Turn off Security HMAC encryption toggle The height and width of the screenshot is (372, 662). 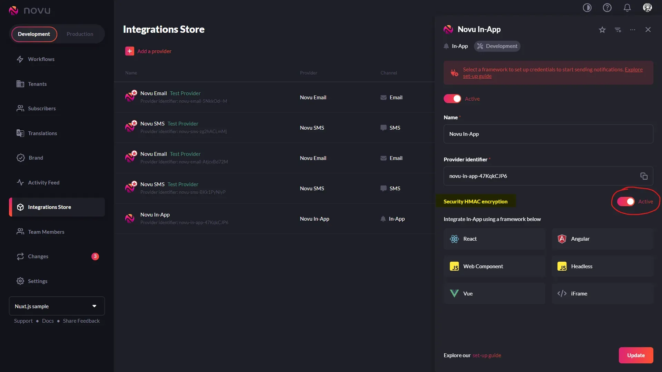click(626, 202)
